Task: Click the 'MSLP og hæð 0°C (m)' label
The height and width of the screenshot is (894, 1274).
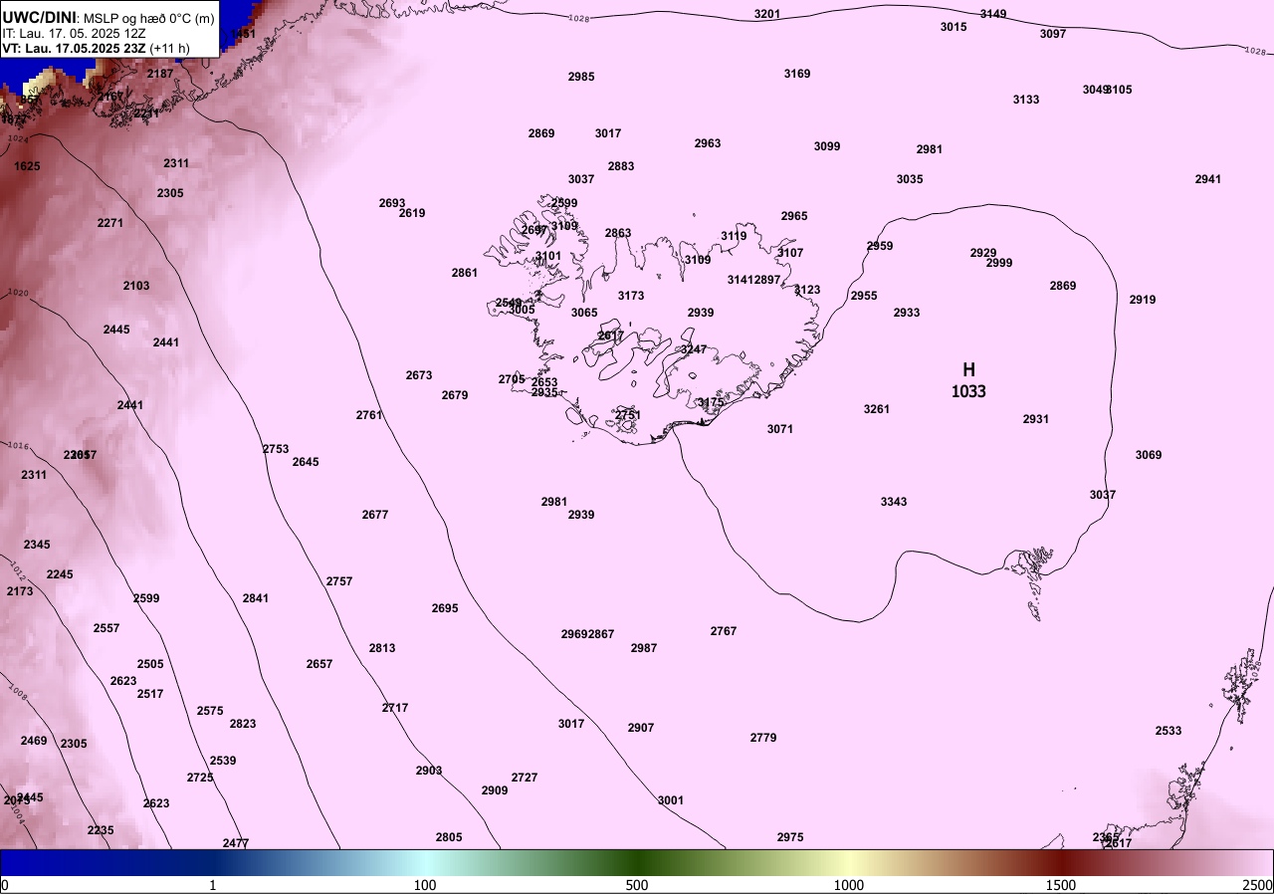Action: (x=149, y=18)
